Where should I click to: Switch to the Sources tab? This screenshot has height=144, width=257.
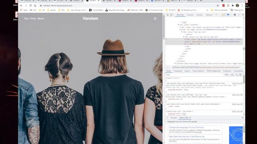point(199,15)
